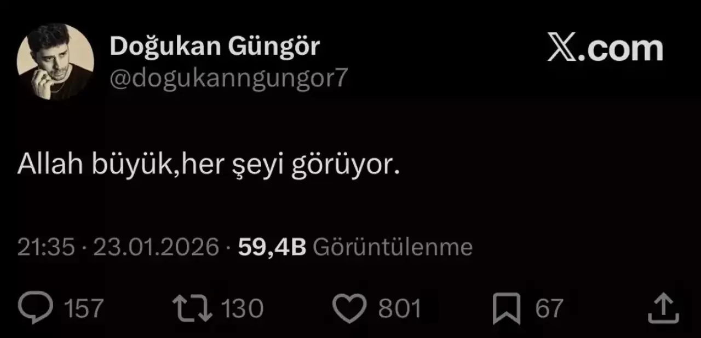The height and width of the screenshot is (338, 701).
Task: Click the .com watermark text
Action: click(x=621, y=49)
